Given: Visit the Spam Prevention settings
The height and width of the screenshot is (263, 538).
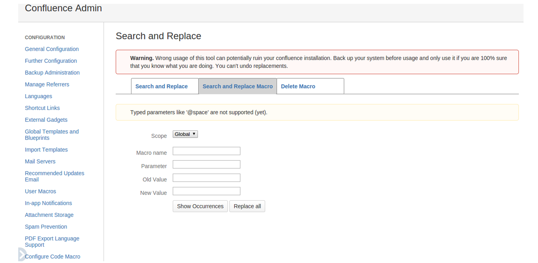Looking at the screenshot, I should point(46,227).
